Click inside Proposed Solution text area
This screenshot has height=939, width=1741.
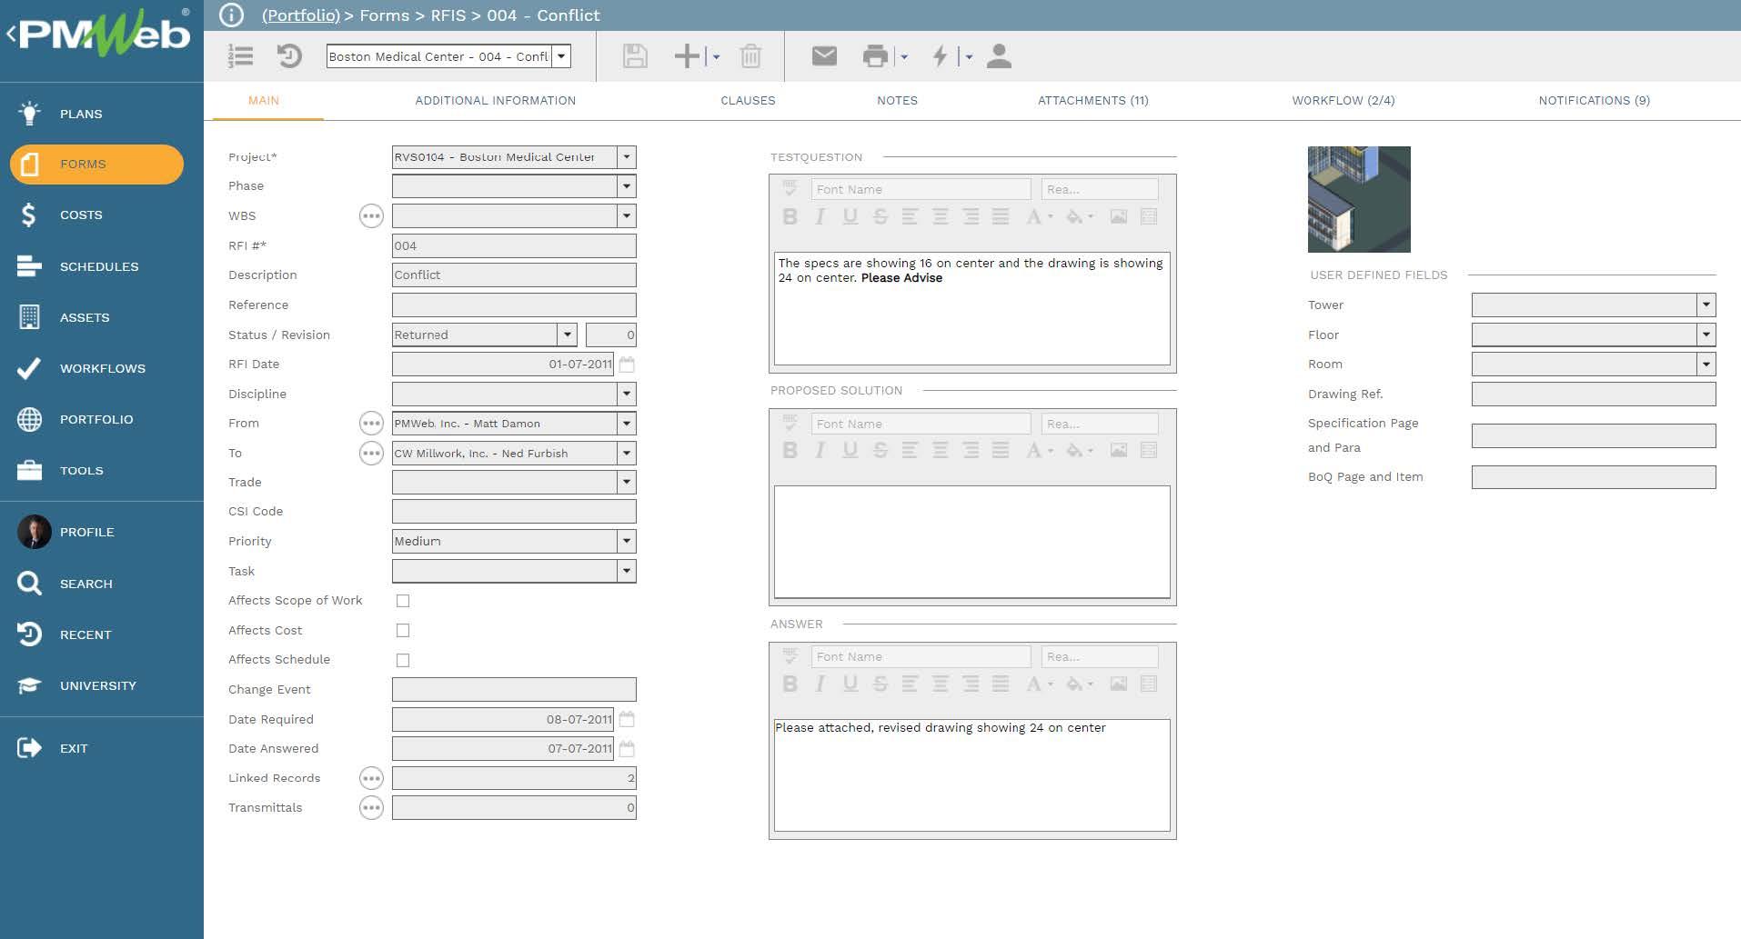click(x=971, y=542)
